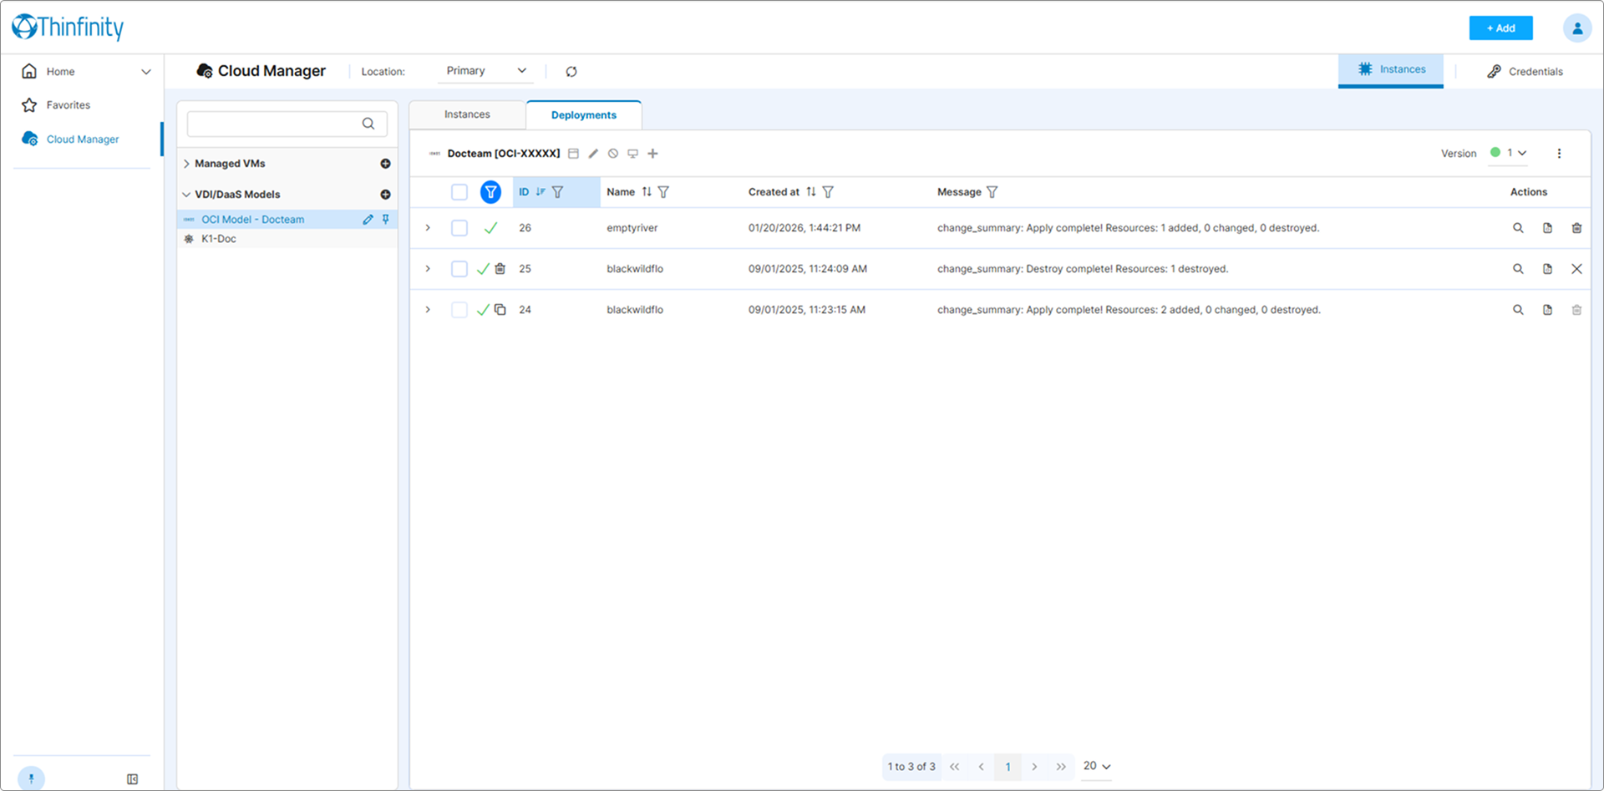Toggle sidebar collapse icon at bottom

132,779
